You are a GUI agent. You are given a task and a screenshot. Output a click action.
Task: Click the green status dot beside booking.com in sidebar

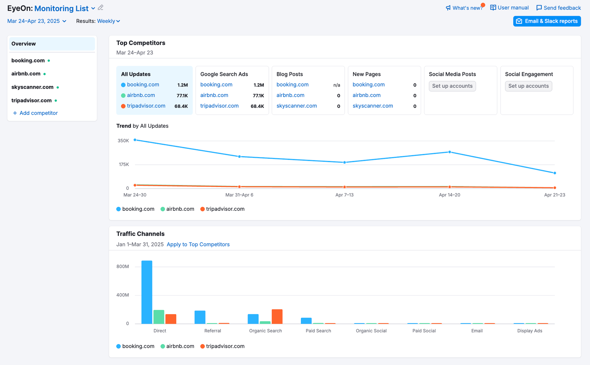tap(49, 61)
